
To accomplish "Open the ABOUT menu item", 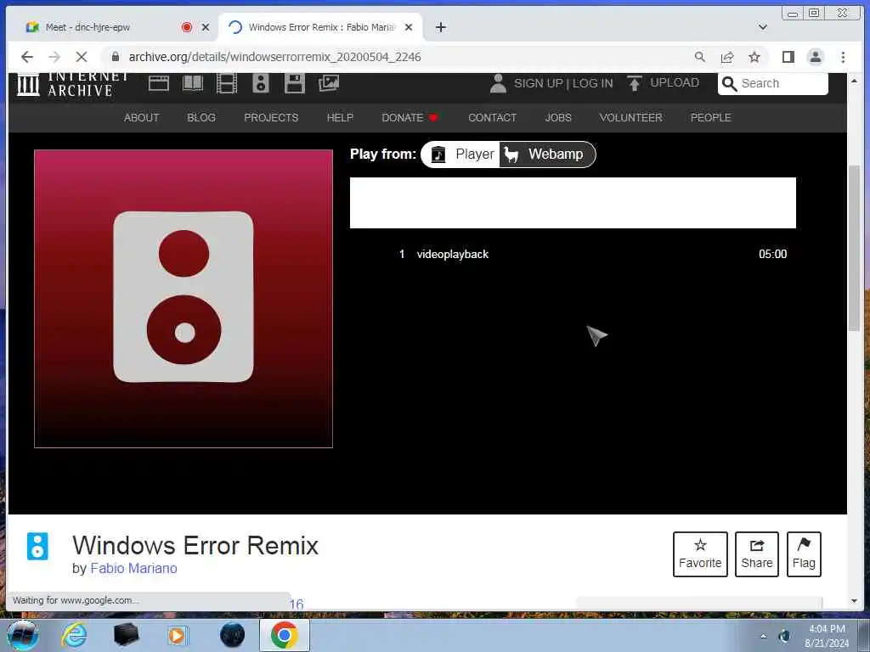I will tap(142, 117).
